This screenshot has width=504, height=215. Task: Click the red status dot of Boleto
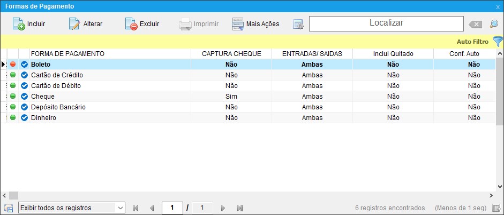[x=13, y=65]
